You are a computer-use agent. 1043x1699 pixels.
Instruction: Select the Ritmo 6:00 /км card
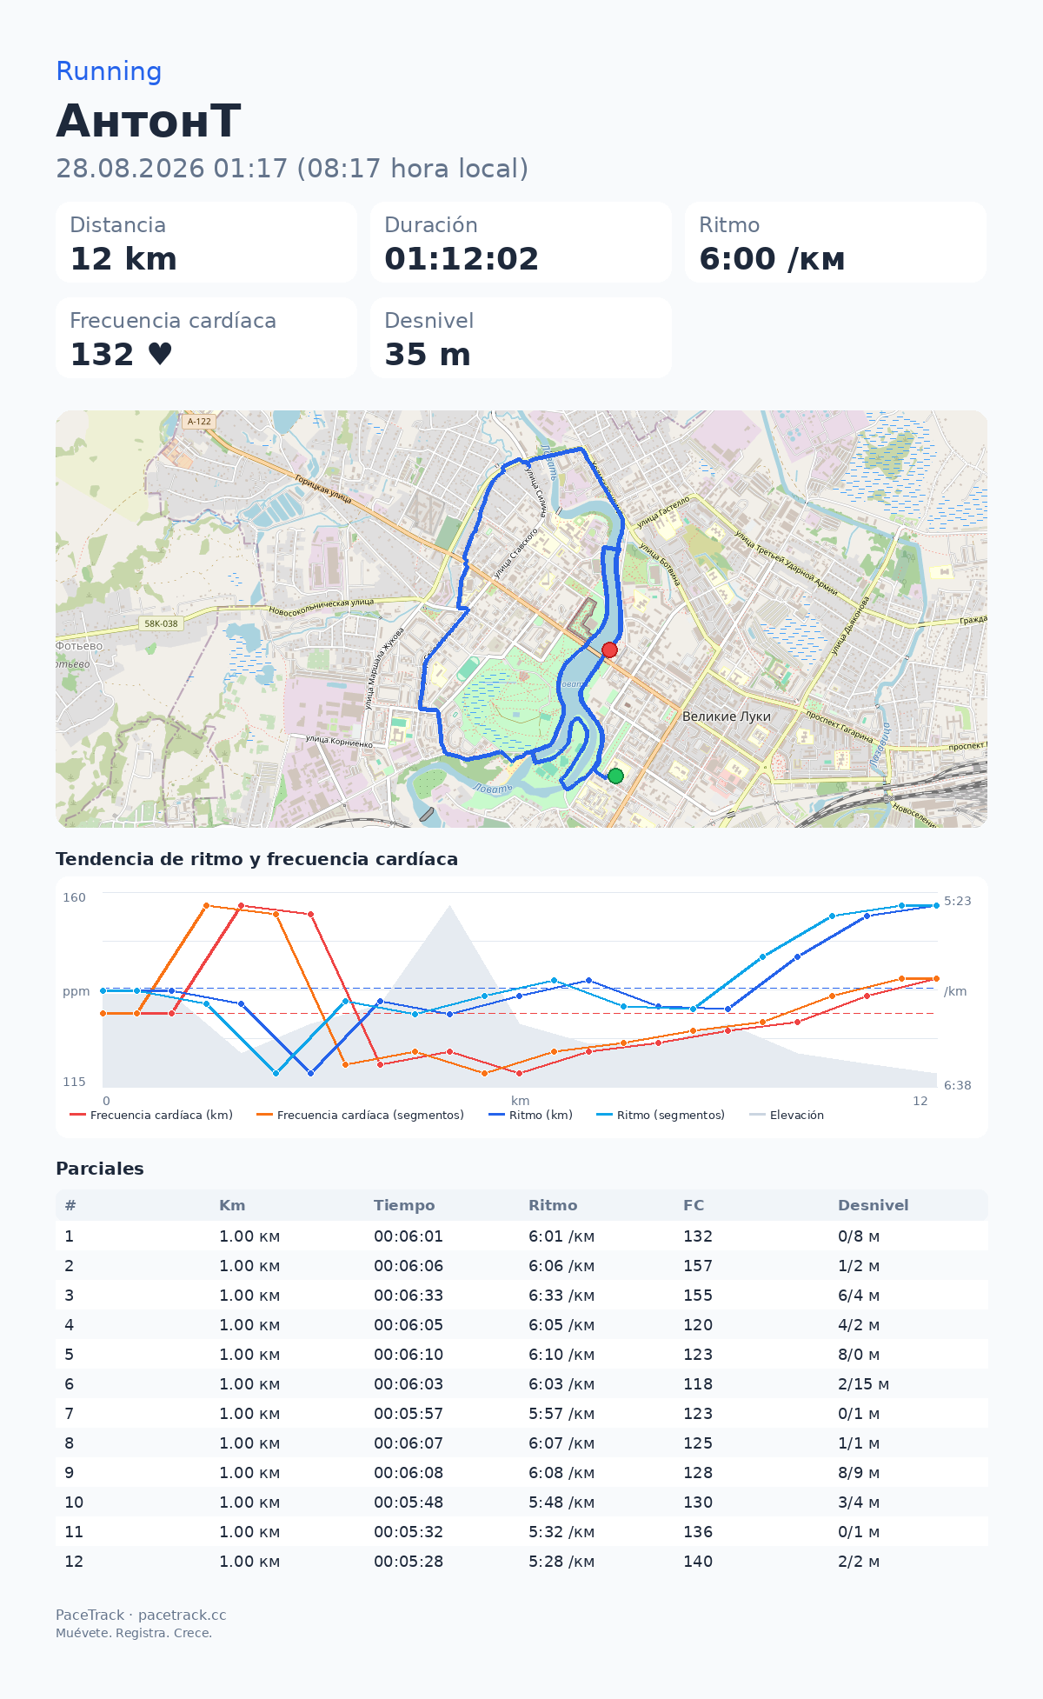pyautogui.click(x=835, y=243)
